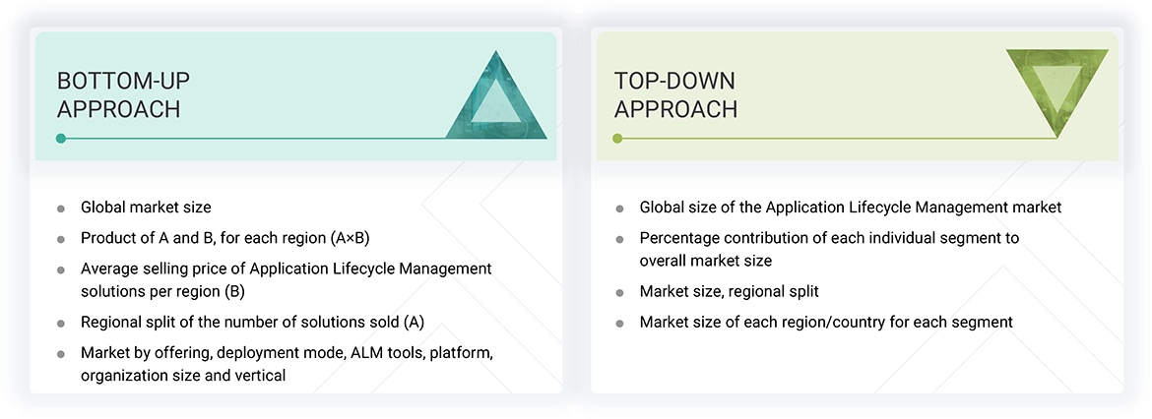Click the teal dot under Bottom-Up heading
Screen dimensions: 1152x419
pyautogui.click(x=61, y=139)
